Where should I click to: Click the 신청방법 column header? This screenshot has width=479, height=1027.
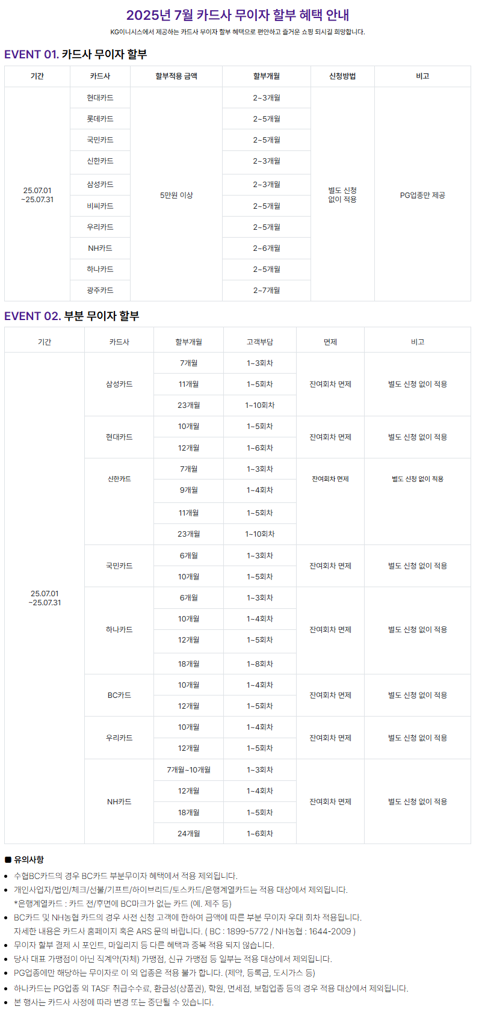[x=342, y=76]
